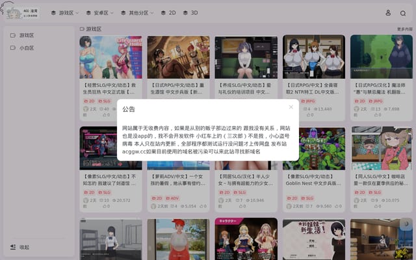This screenshot has width=416, height=260.
Task: Click author avatar on 咖啡店 card
Action: 357,200
